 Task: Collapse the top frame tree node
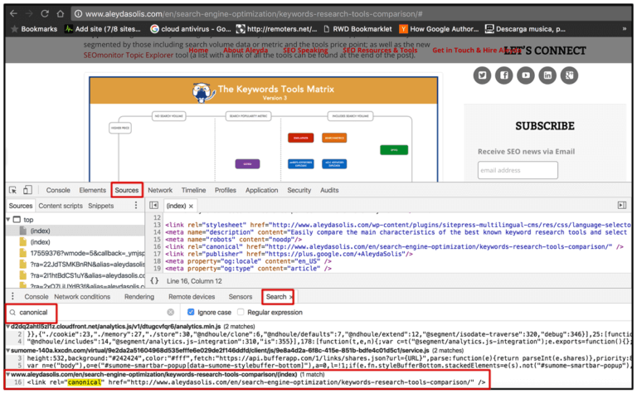click(x=8, y=219)
